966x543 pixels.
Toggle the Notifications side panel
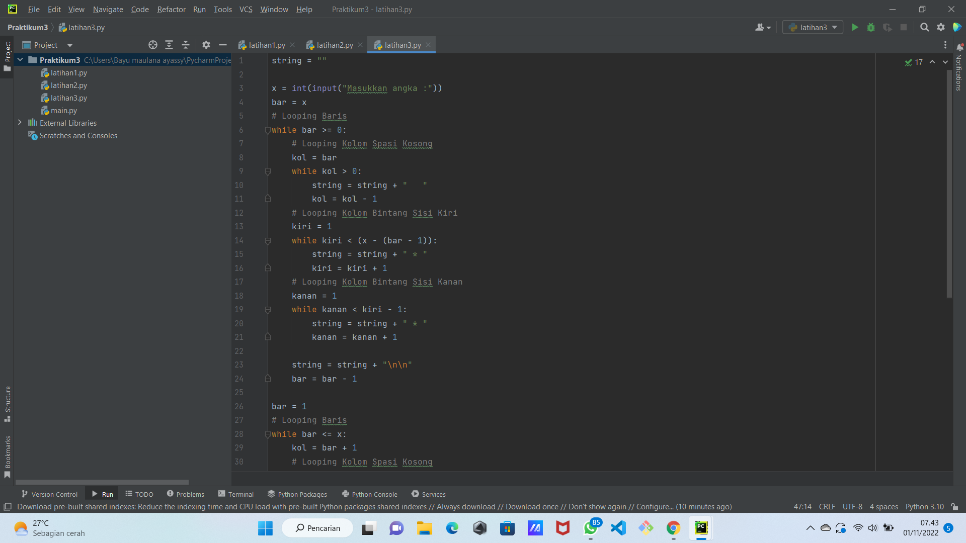(958, 70)
